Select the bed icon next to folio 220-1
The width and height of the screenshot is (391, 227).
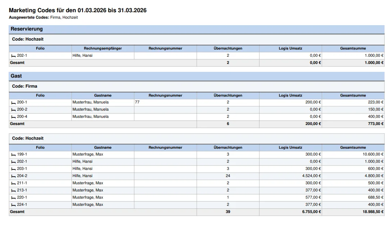[x=14, y=198]
